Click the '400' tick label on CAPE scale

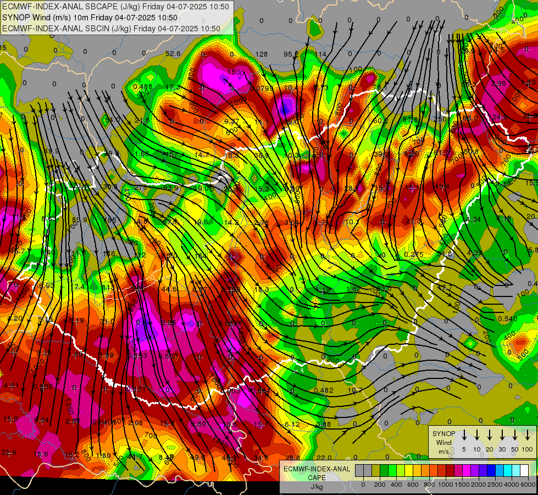pos(396,485)
